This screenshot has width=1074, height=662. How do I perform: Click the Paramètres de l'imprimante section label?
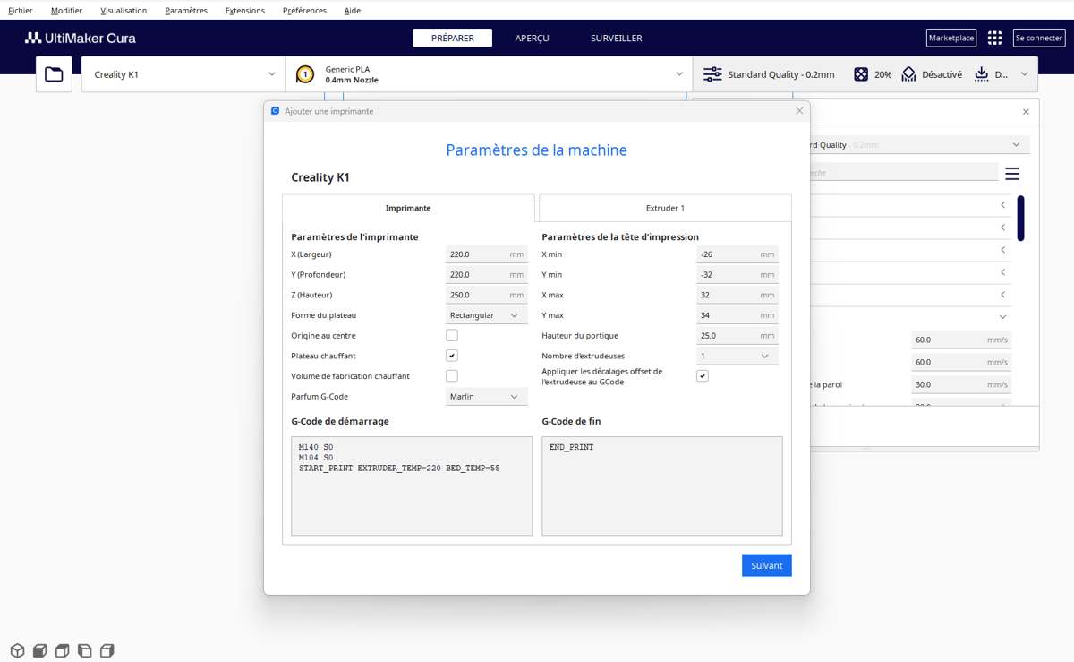click(354, 237)
